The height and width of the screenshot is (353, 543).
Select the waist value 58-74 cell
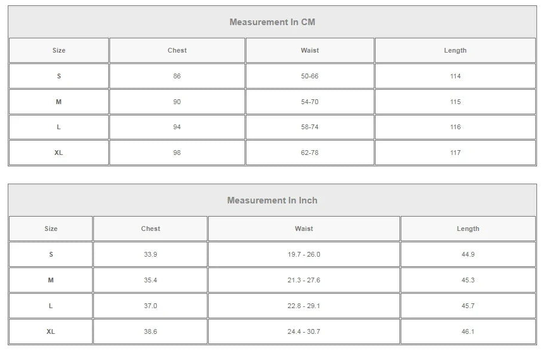click(x=310, y=127)
